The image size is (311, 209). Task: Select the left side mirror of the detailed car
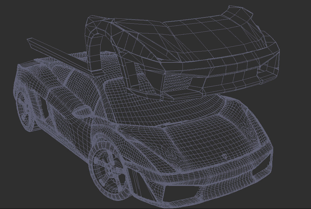tap(81, 111)
